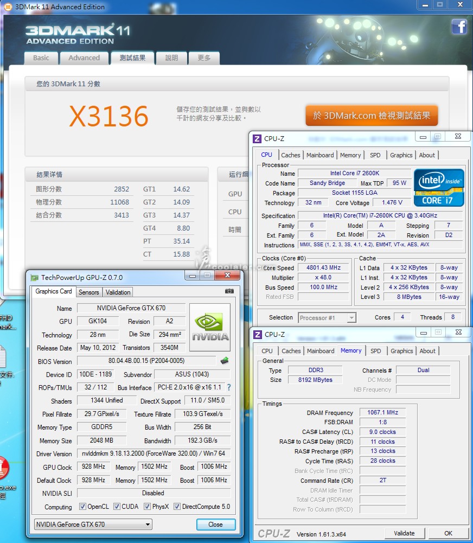Screen dimensions: 473x543
Task: Minimize the GPU-Z window
Action: pos(193,276)
